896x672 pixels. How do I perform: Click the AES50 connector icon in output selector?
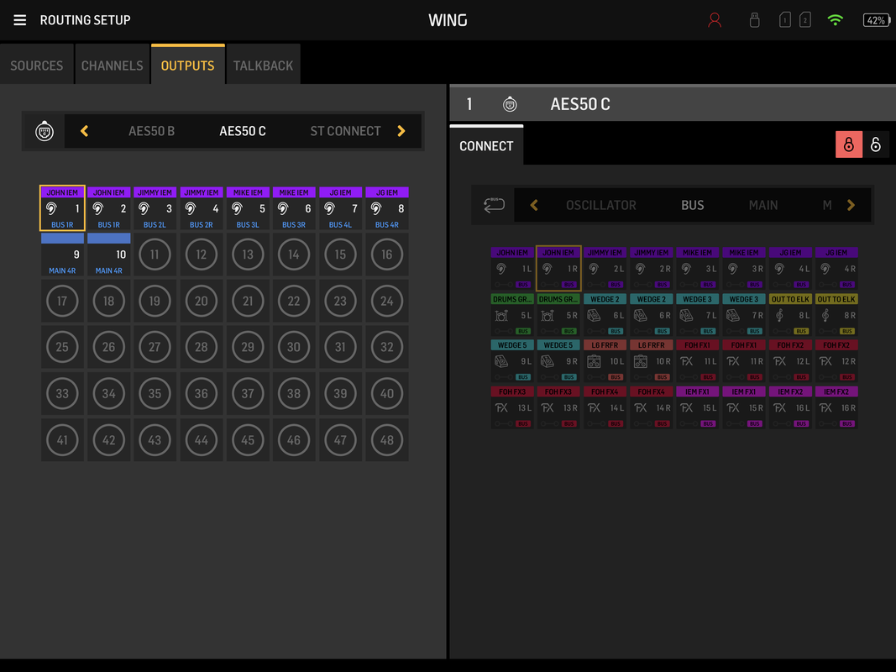tap(45, 131)
